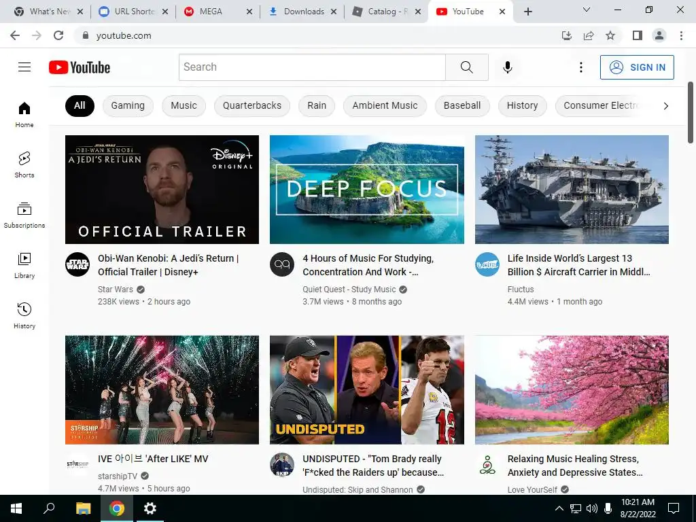
Task: Open IVE 'After LIKE' MV title
Action: point(153,459)
